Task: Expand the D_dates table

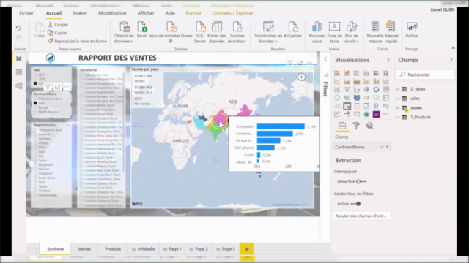Action: (398, 89)
